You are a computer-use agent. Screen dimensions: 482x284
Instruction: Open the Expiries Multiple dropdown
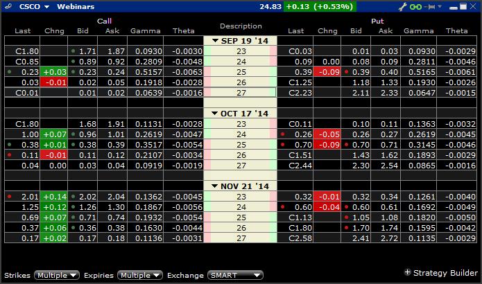point(140,275)
